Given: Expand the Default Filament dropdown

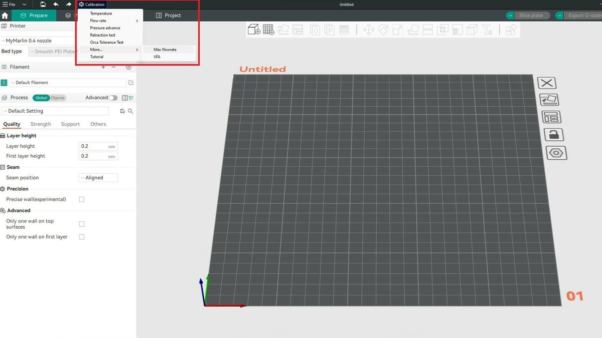Looking at the screenshot, I should [x=68, y=83].
